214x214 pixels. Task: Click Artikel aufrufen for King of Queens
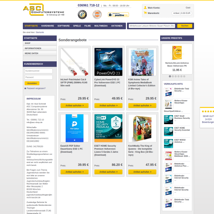point(142,172)
